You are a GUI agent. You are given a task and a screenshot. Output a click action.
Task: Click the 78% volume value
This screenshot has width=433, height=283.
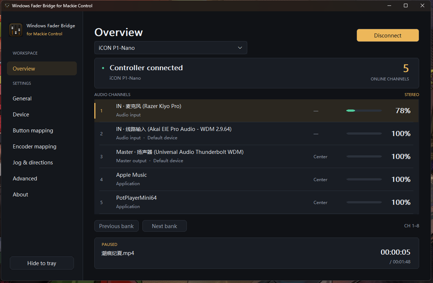403,111
